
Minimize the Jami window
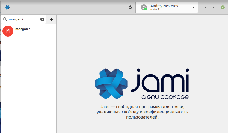pos(205,7)
